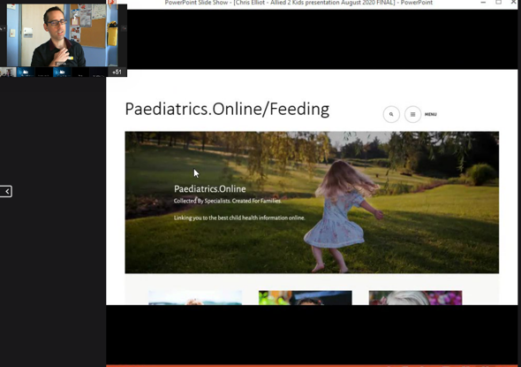The width and height of the screenshot is (521, 367).
Task: Click the Paediatrics.Online hero title text
Action: (210, 189)
